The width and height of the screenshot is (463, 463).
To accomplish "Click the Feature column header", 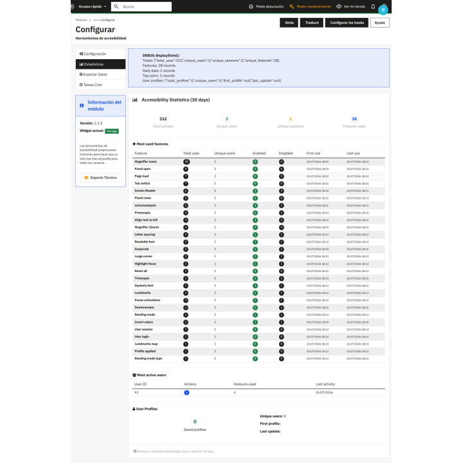I will pyautogui.click(x=141, y=153).
